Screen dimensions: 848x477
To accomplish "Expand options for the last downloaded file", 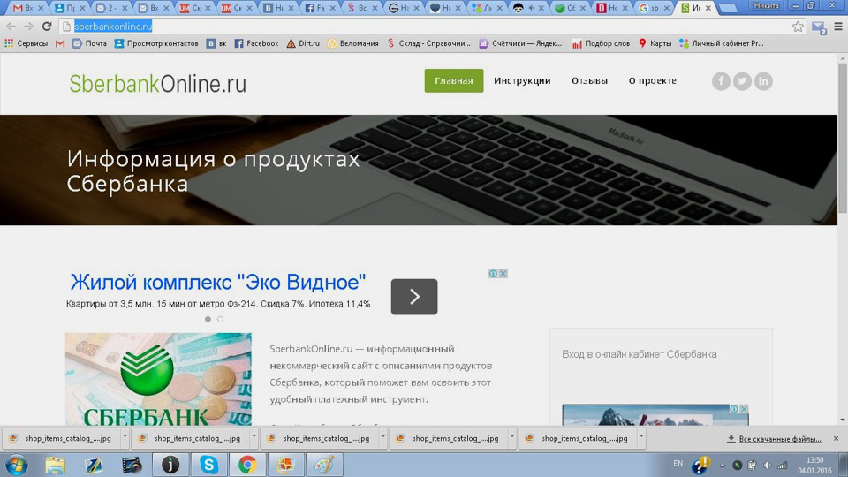I will click(641, 438).
